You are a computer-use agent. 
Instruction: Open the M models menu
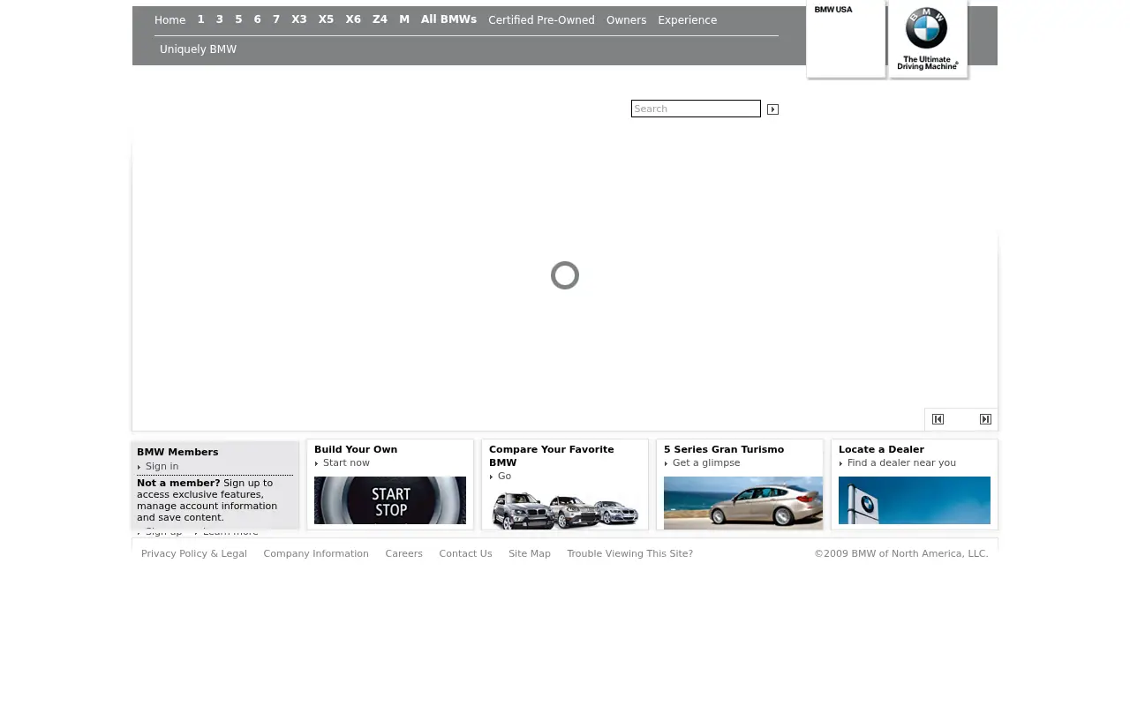click(x=404, y=19)
